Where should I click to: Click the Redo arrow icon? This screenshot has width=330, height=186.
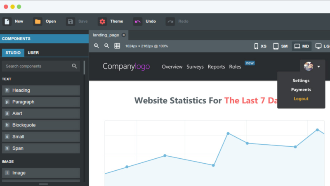click(x=170, y=21)
